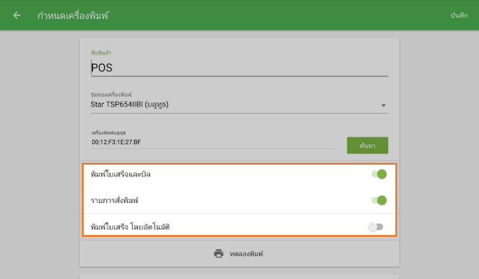Click the Bluetooth address 00:12:F3:1E:27:BF field

pos(213,142)
